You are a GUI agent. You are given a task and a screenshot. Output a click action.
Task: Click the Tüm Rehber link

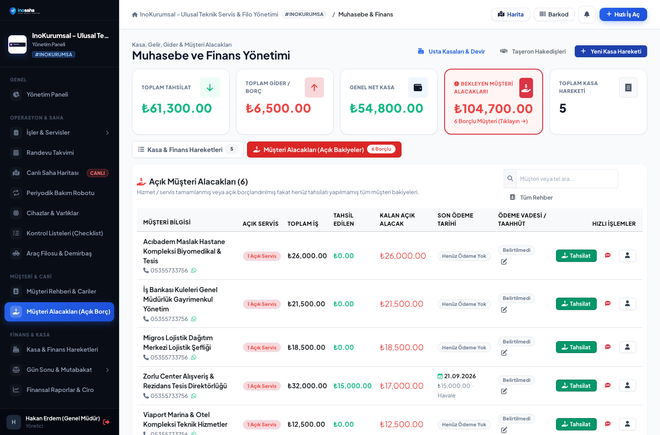pos(531,197)
